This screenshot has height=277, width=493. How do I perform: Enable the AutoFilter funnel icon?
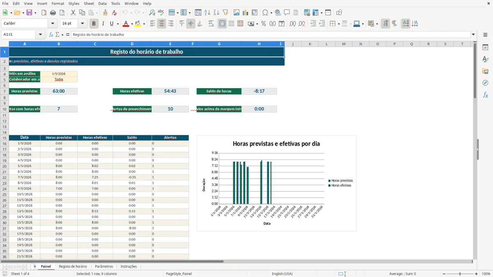point(226,13)
